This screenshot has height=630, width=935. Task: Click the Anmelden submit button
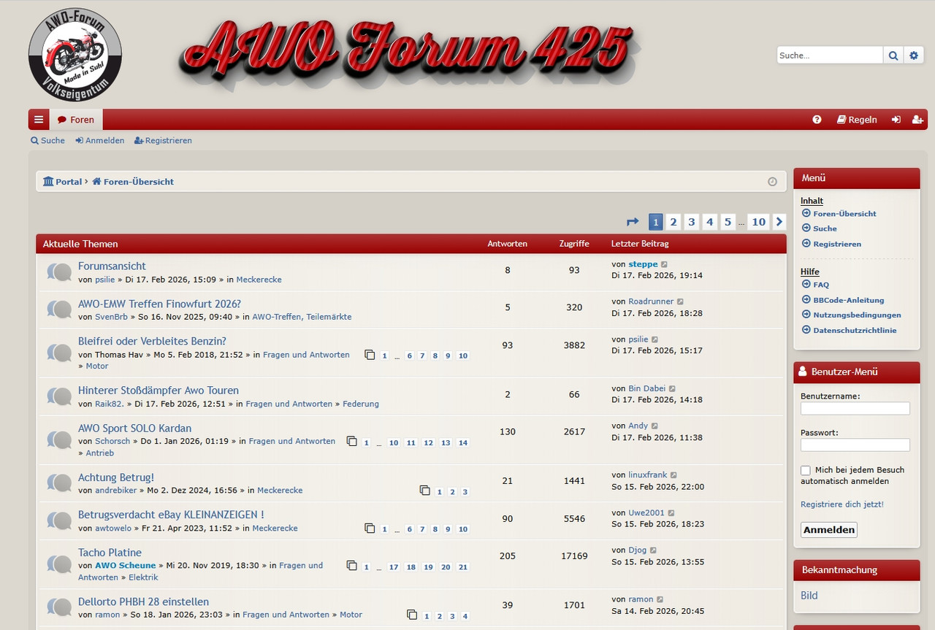[829, 530]
